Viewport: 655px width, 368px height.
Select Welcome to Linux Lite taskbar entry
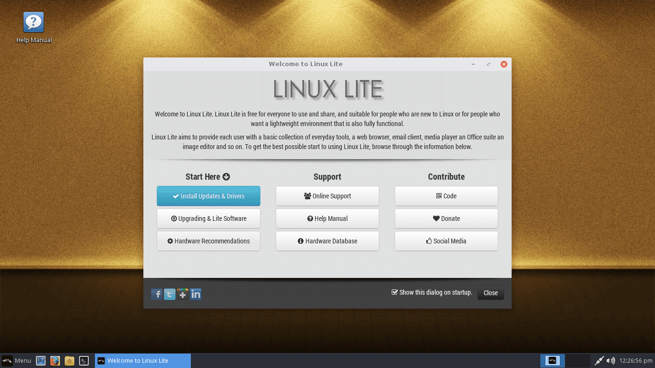click(143, 361)
